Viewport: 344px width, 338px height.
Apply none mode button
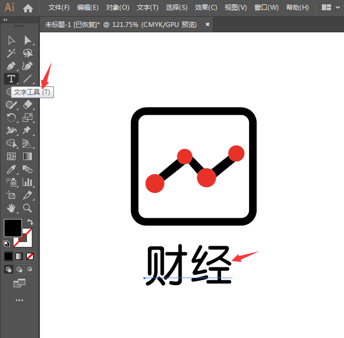(x=30, y=256)
